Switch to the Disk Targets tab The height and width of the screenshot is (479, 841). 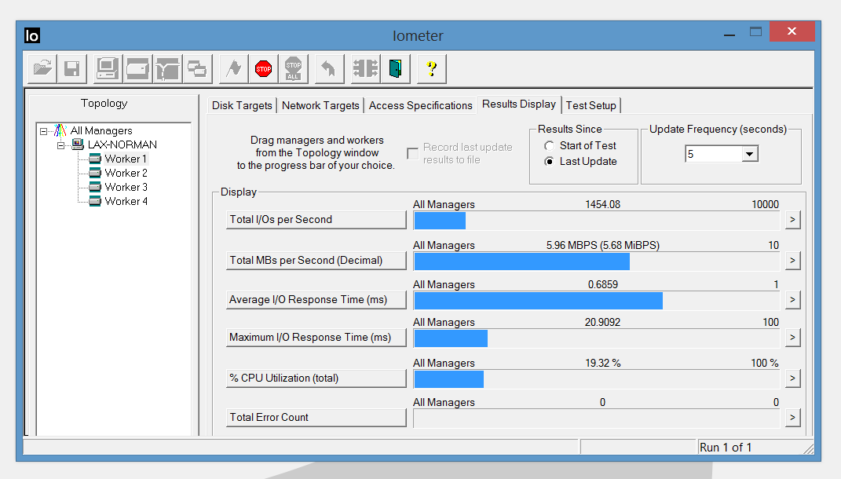point(242,106)
